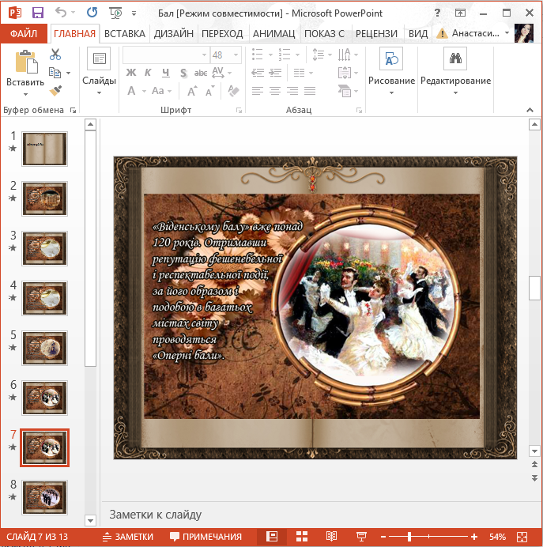Toggle italic К formatting
This screenshot has width=543, height=547.
pyautogui.click(x=148, y=73)
